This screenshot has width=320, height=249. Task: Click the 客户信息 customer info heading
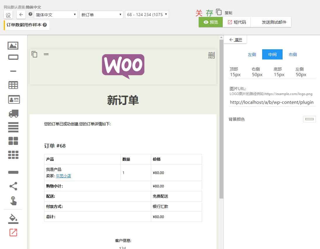(123, 241)
